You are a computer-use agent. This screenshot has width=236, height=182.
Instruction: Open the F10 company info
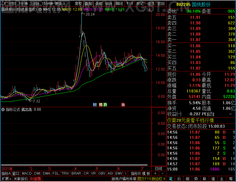click(x=130, y=4)
